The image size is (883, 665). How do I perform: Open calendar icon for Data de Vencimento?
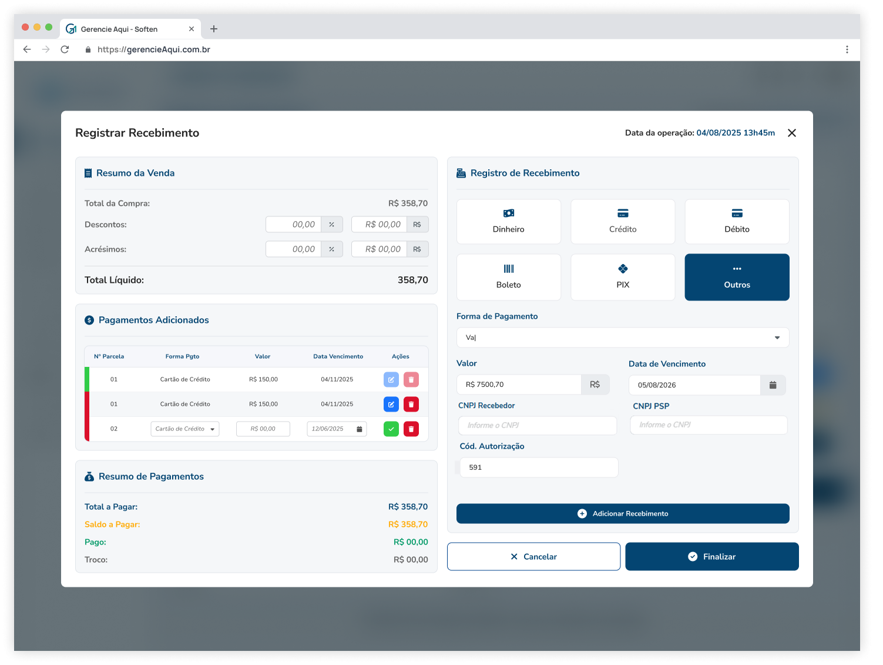773,385
